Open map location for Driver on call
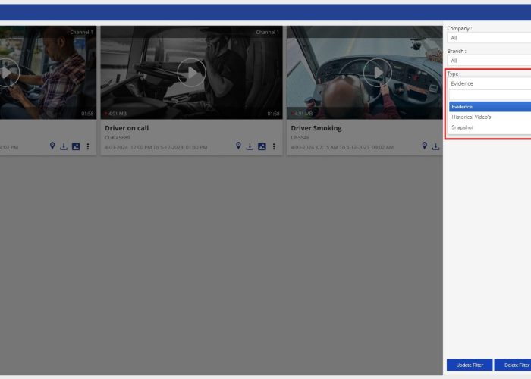Screen dimensions: 531x379 (x=238, y=146)
